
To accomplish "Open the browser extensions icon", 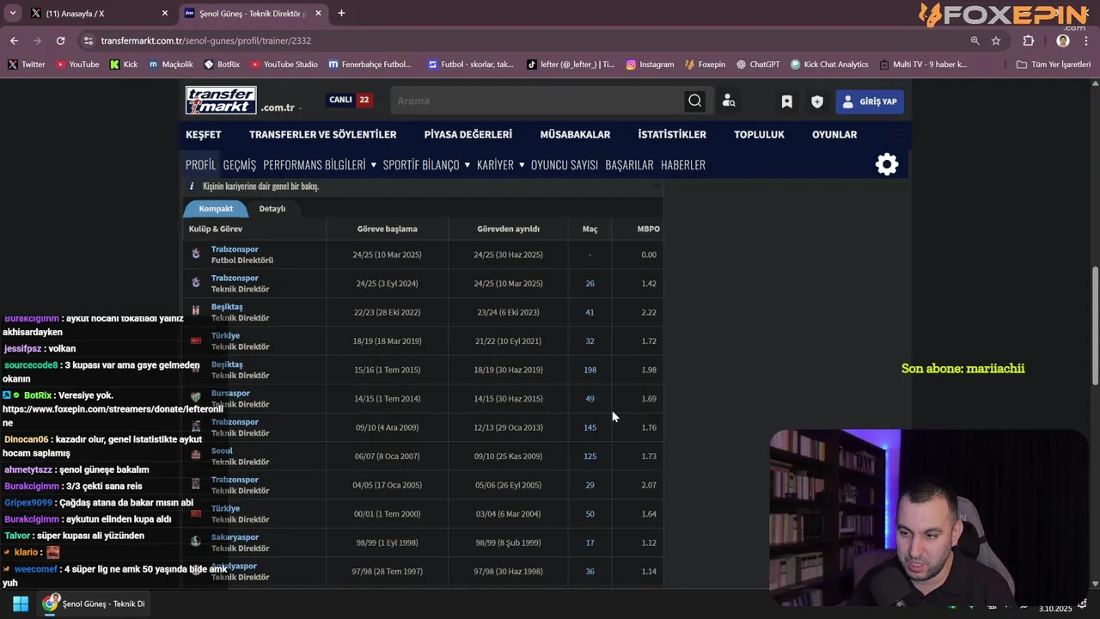I will pyautogui.click(x=1029, y=40).
